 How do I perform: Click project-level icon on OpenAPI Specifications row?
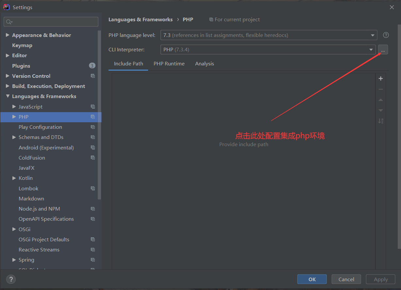coord(93,219)
